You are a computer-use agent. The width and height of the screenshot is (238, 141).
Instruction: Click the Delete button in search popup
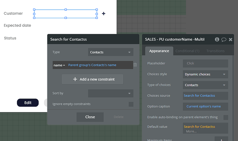point(119,117)
